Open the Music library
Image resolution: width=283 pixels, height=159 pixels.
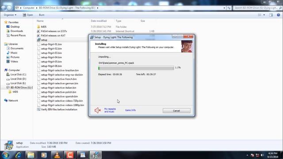click(14, 53)
